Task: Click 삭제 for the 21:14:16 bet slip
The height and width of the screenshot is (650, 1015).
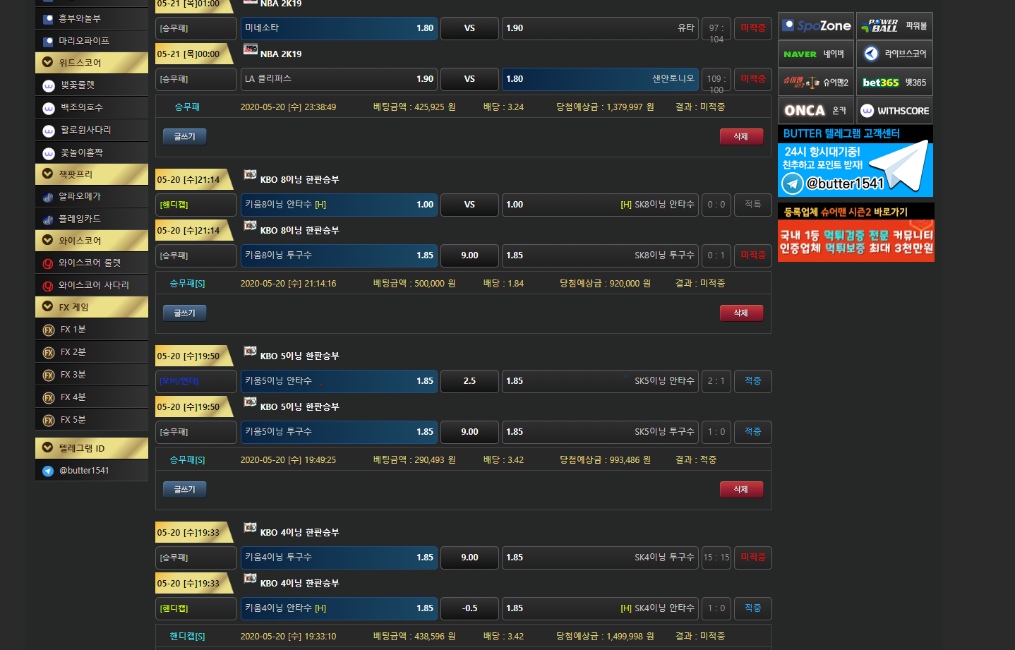Action: pyautogui.click(x=741, y=313)
